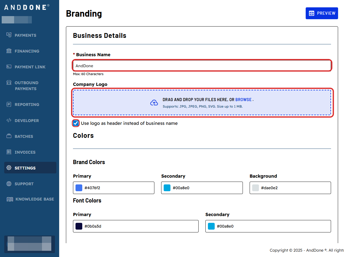Open the Primary brand color picker
The image size is (344, 257).
(x=79, y=188)
